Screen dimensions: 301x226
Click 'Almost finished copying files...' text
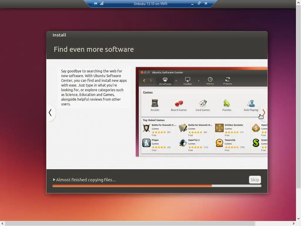point(86,180)
